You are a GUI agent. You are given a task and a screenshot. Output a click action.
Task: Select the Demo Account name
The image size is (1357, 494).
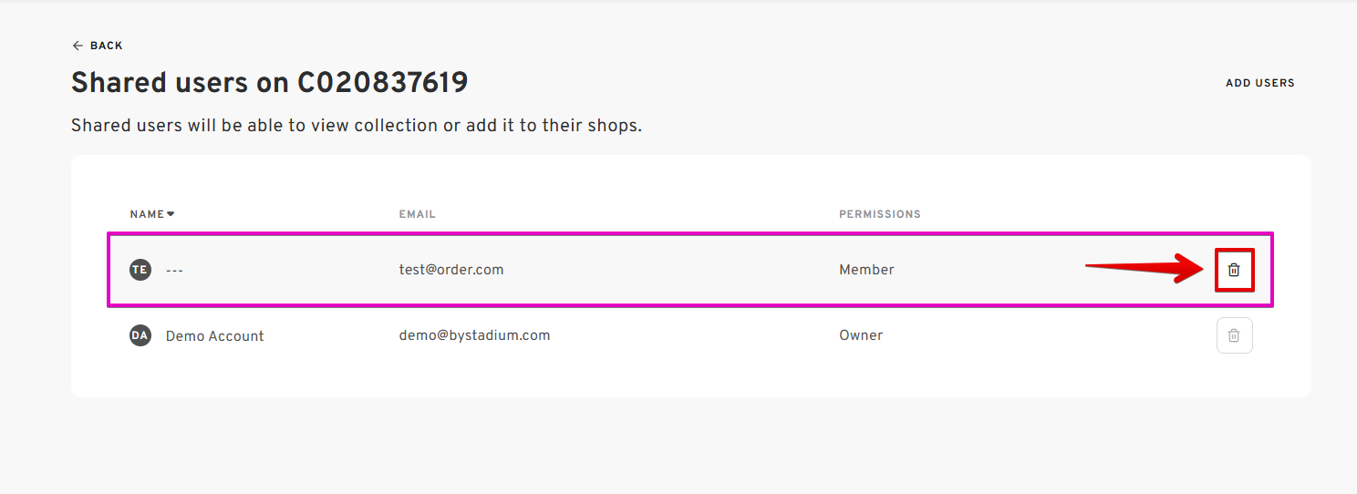pos(214,335)
